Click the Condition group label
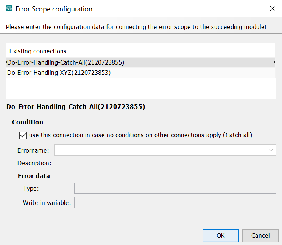The height and width of the screenshot is (245, 282). pyautogui.click(x=28, y=122)
